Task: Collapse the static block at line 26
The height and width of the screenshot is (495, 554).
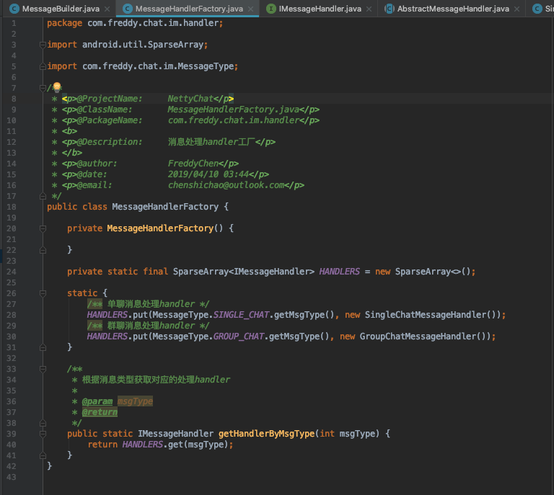Action: pos(43,293)
